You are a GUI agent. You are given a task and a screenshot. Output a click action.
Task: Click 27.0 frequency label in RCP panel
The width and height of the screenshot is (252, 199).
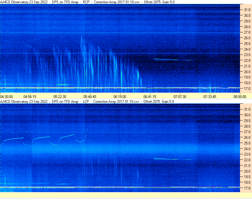point(247,32)
